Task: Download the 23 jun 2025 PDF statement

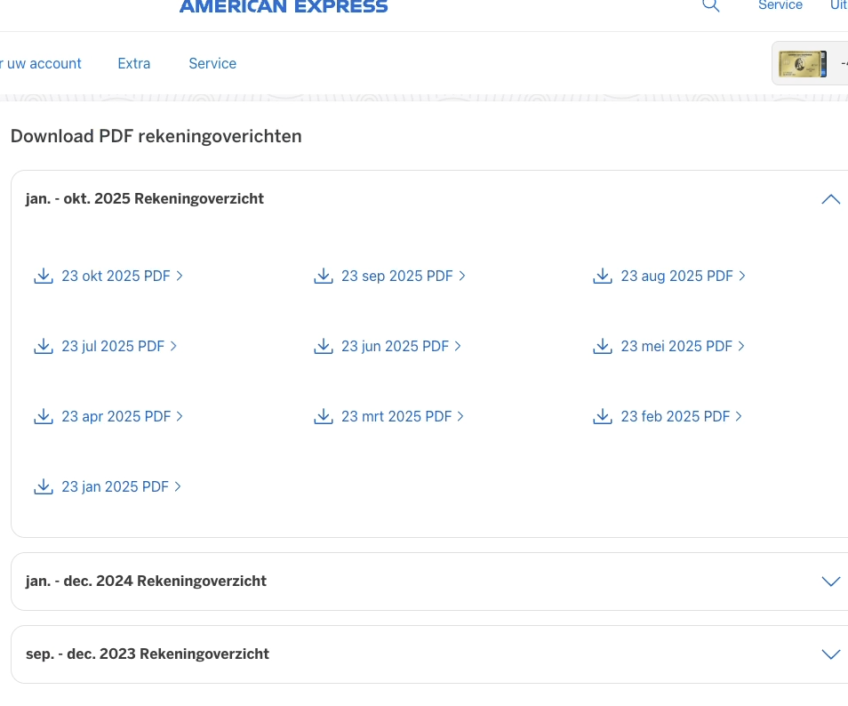Action: point(401,346)
